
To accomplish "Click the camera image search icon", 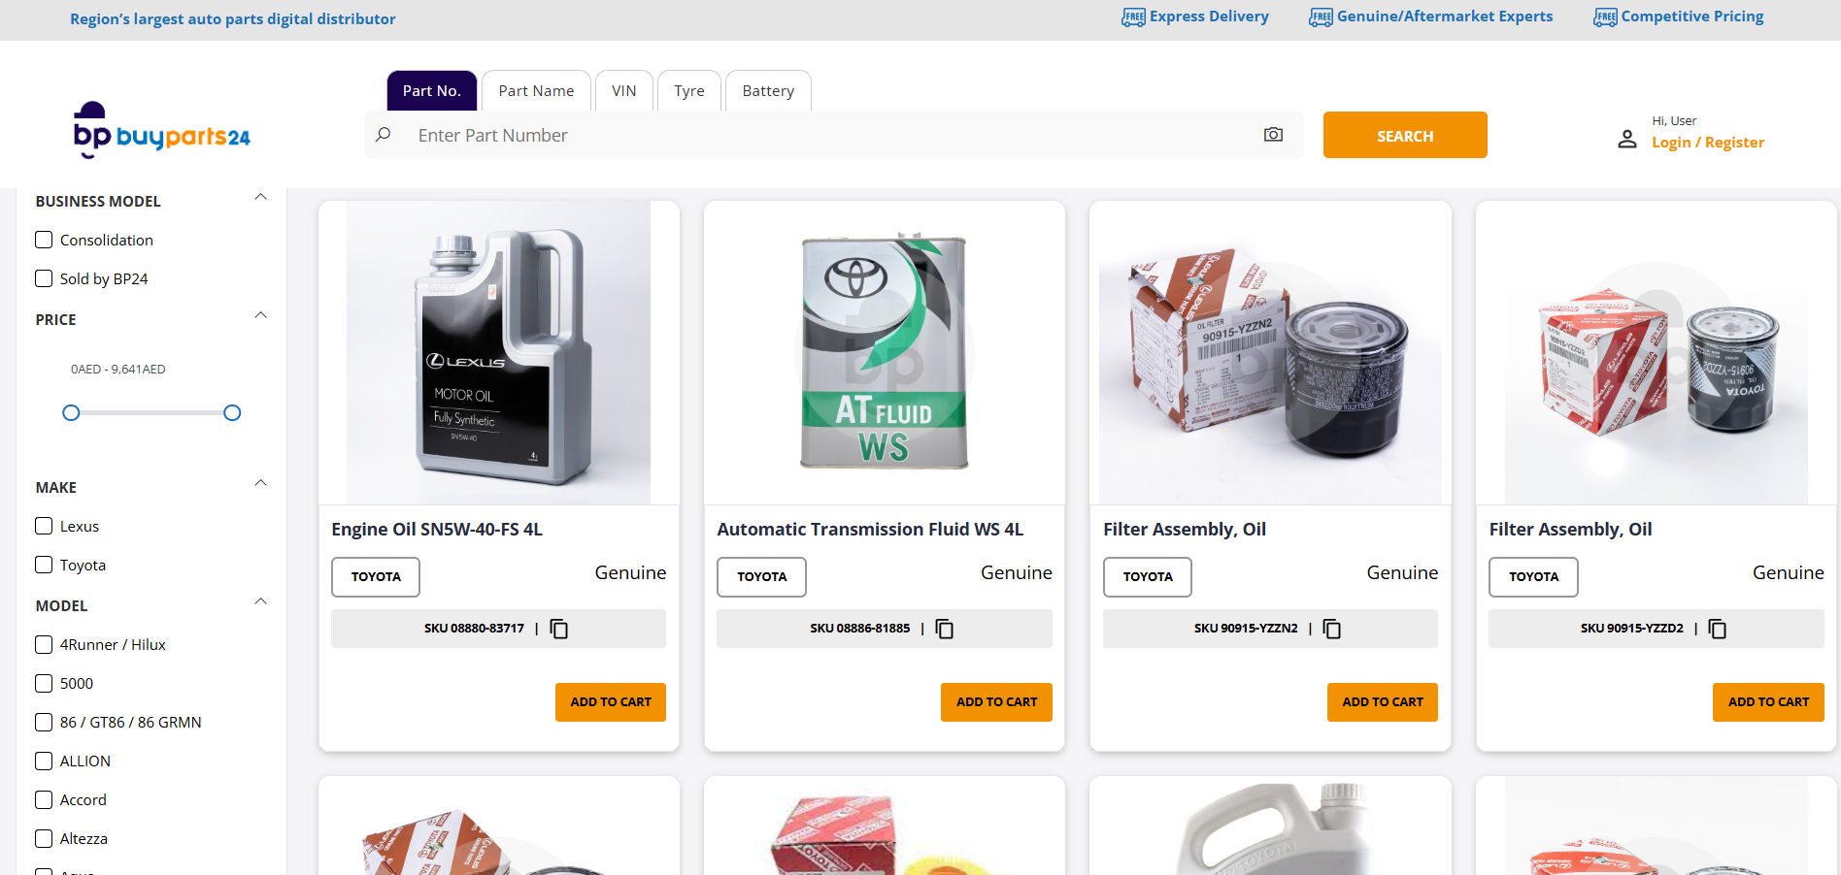I will click(x=1273, y=135).
